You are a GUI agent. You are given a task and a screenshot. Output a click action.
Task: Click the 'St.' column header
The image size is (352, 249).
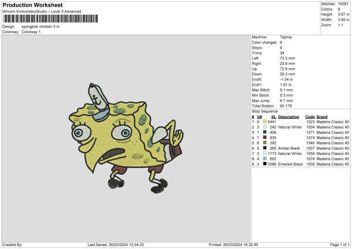273,117
